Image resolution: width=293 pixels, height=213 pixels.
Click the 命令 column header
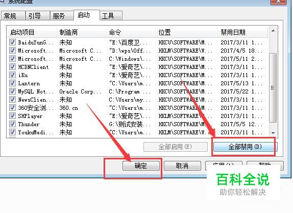click(131, 32)
